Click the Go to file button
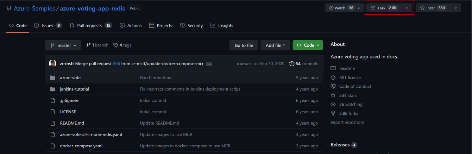Screen dimensions: 472x154 244,45
